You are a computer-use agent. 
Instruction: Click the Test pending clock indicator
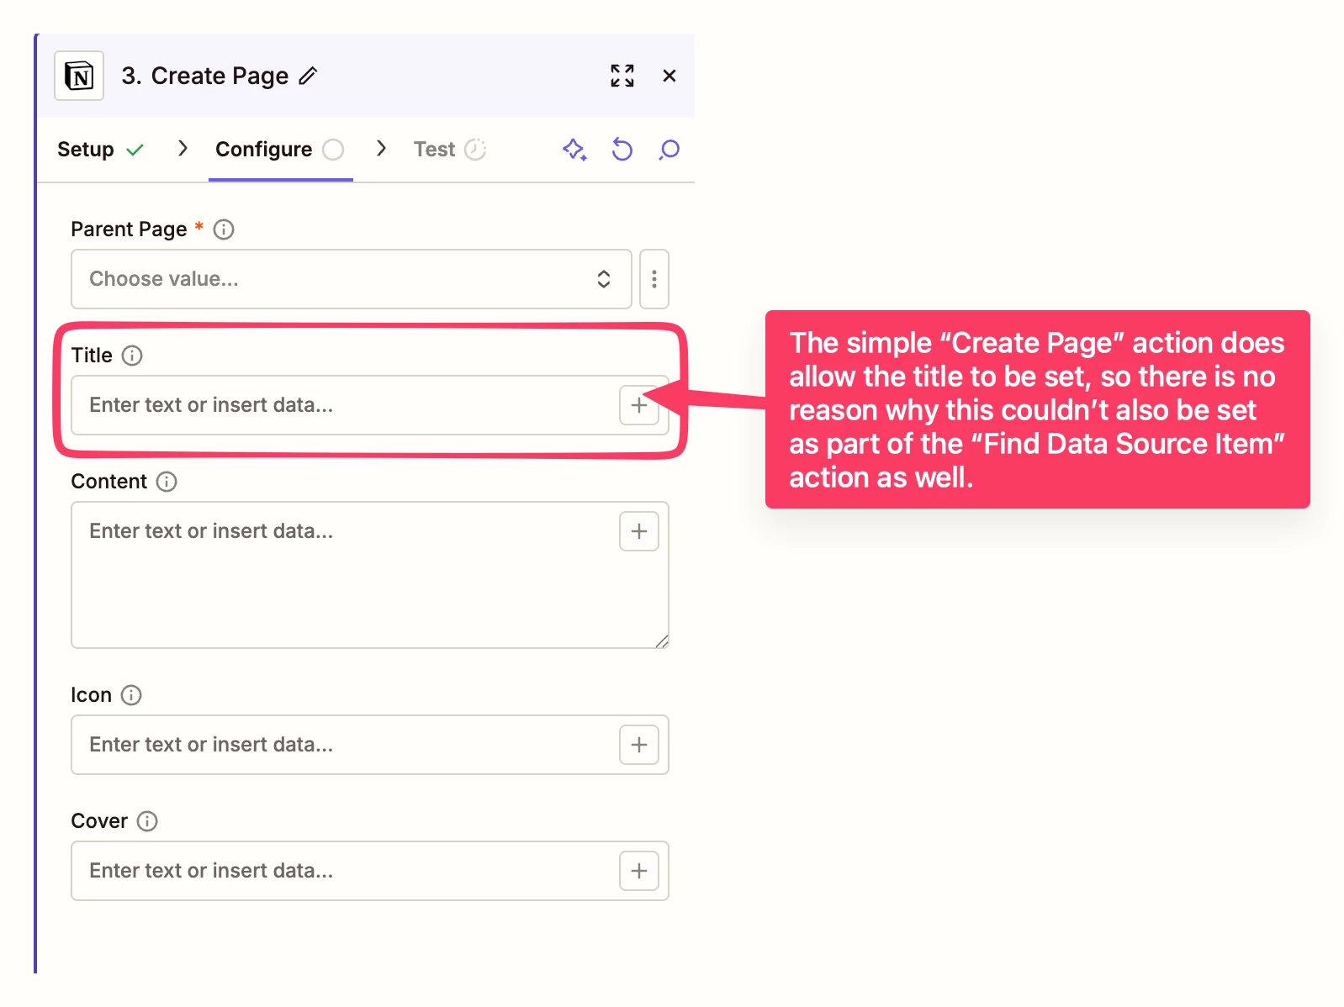[x=475, y=150]
